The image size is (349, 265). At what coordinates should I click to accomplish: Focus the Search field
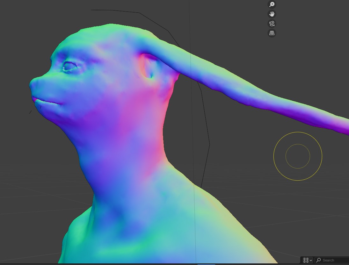pyautogui.click(x=332, y=260)
